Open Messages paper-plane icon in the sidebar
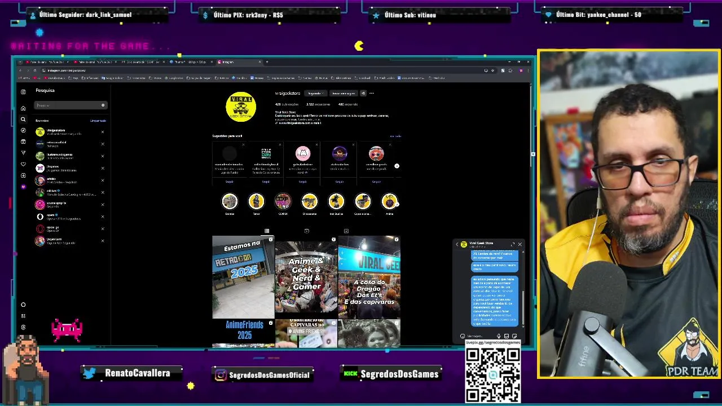 23,153
